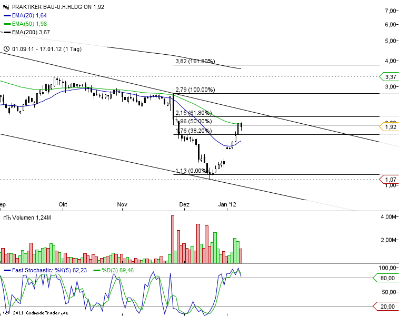This screenshot has width=399, height=316.
Task: Click the blue %K(5) legend swatch
Action: pos(7,270)
